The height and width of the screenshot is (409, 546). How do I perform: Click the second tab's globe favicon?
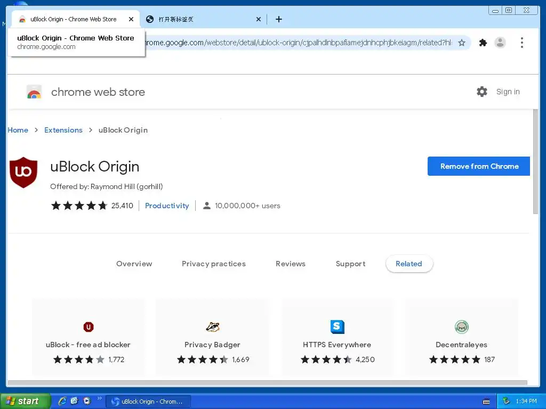150,19
